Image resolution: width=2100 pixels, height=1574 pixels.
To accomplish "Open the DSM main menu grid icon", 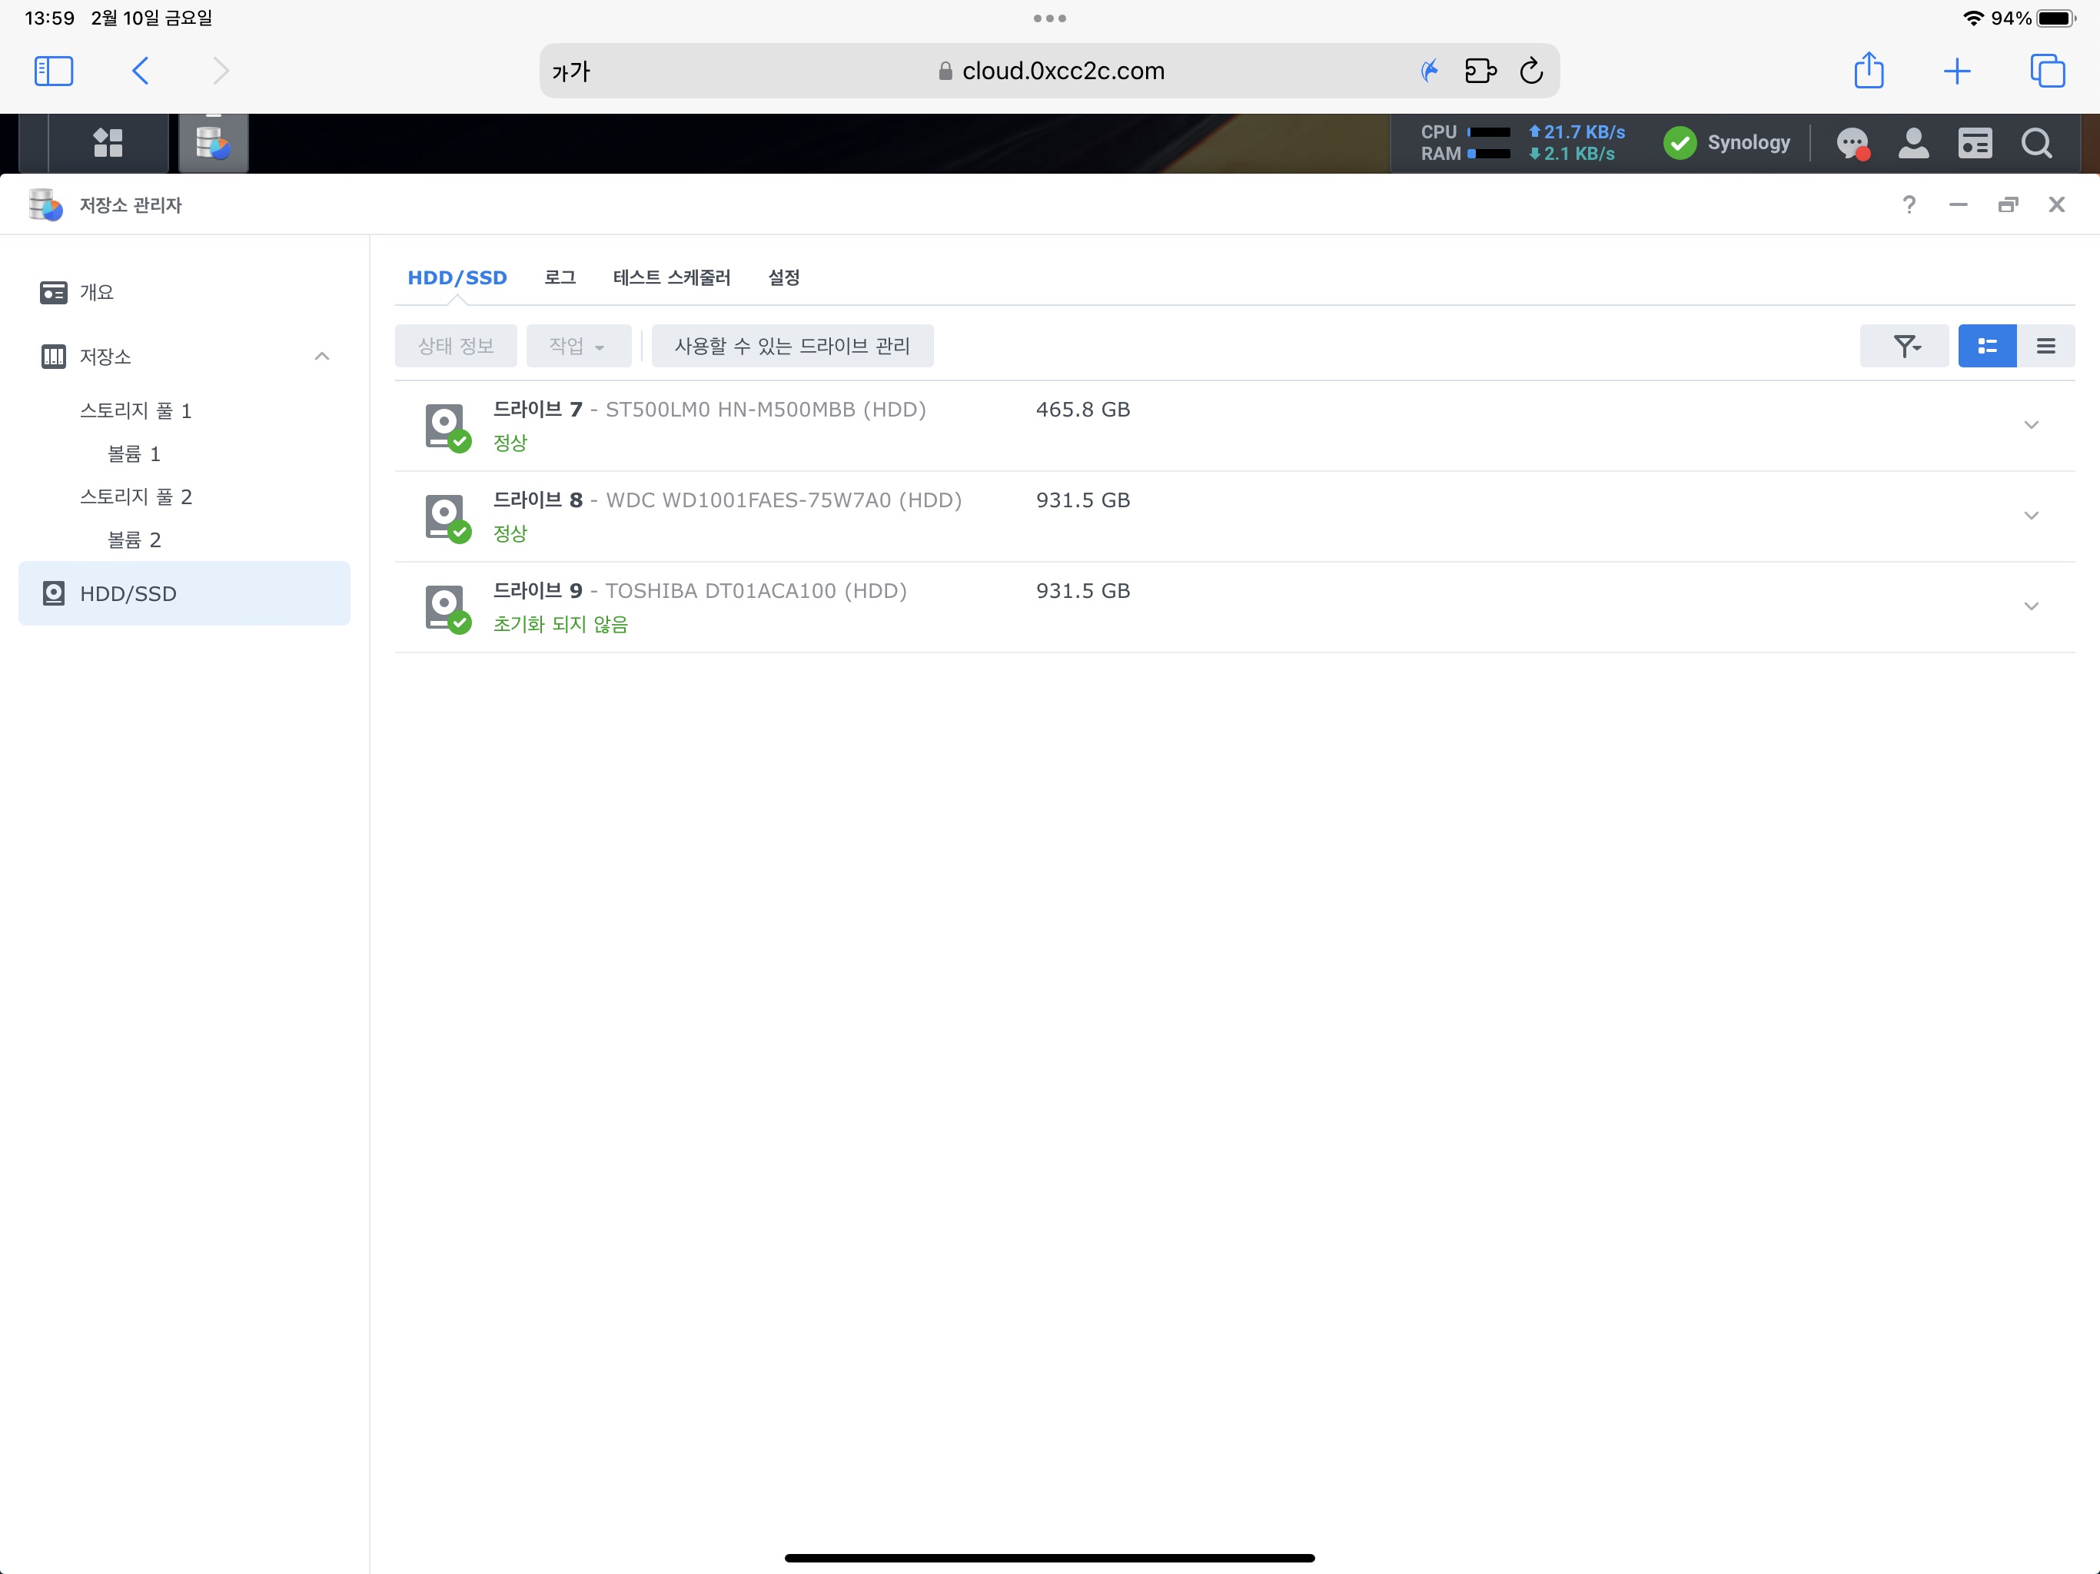I will [108, 142].
